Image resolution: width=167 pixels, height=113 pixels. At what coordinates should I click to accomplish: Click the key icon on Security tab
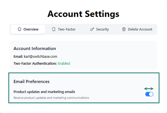[x=92, y=29]
